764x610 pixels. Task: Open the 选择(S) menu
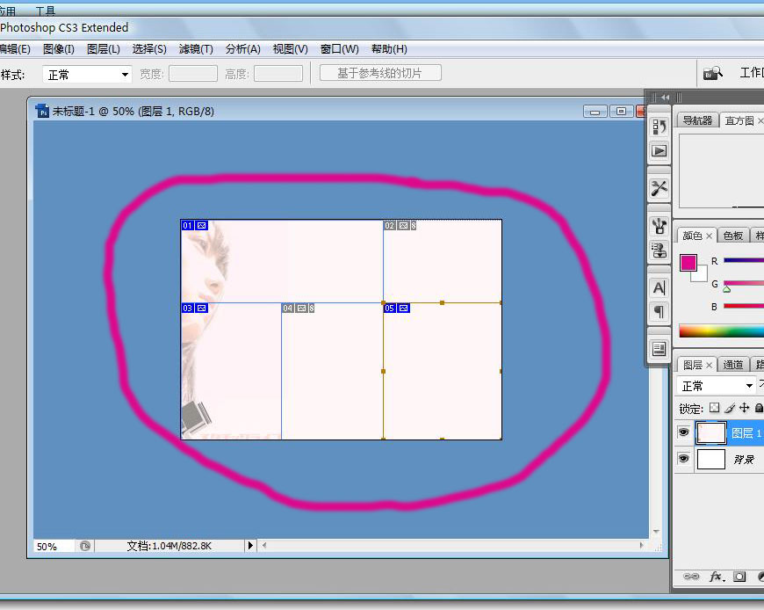(x=149, y=48)
